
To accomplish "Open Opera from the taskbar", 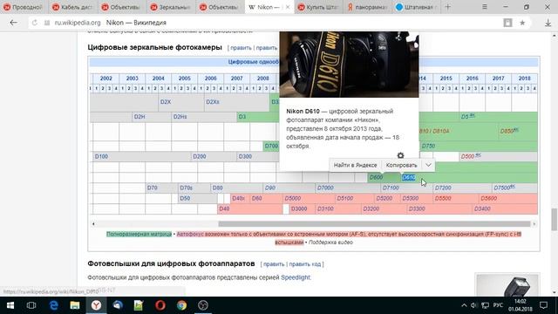I will pyautogui.click(x=160, y=305).
